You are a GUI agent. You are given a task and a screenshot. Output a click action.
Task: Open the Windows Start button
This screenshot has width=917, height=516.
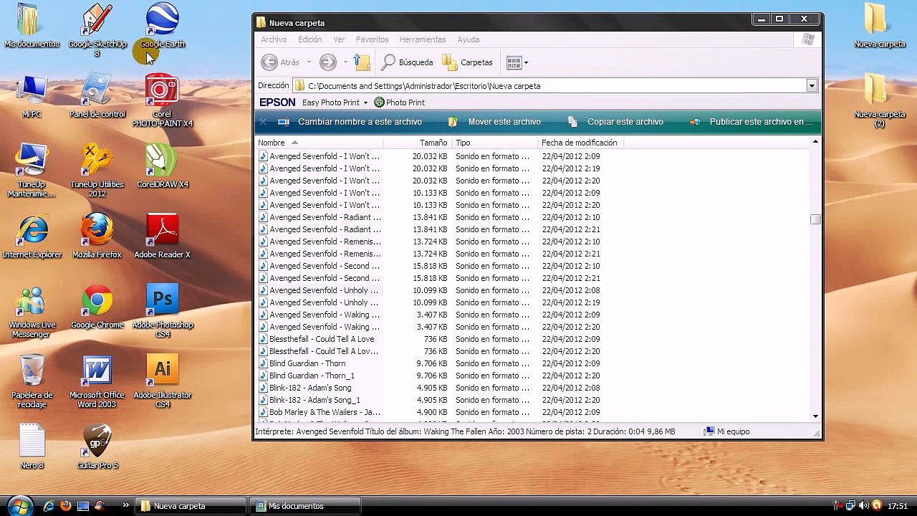(x=19, y=506)
